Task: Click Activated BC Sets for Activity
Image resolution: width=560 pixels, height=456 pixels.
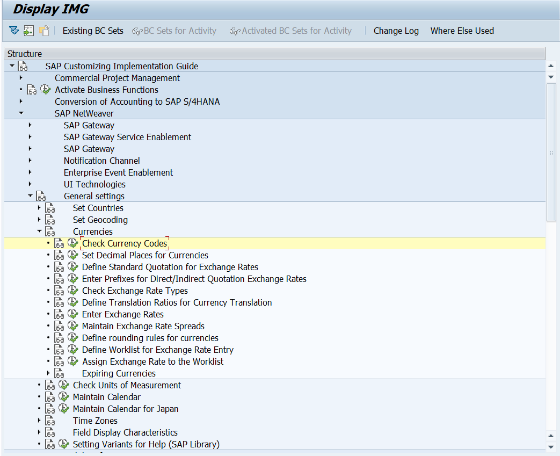Action: [290, 31]
